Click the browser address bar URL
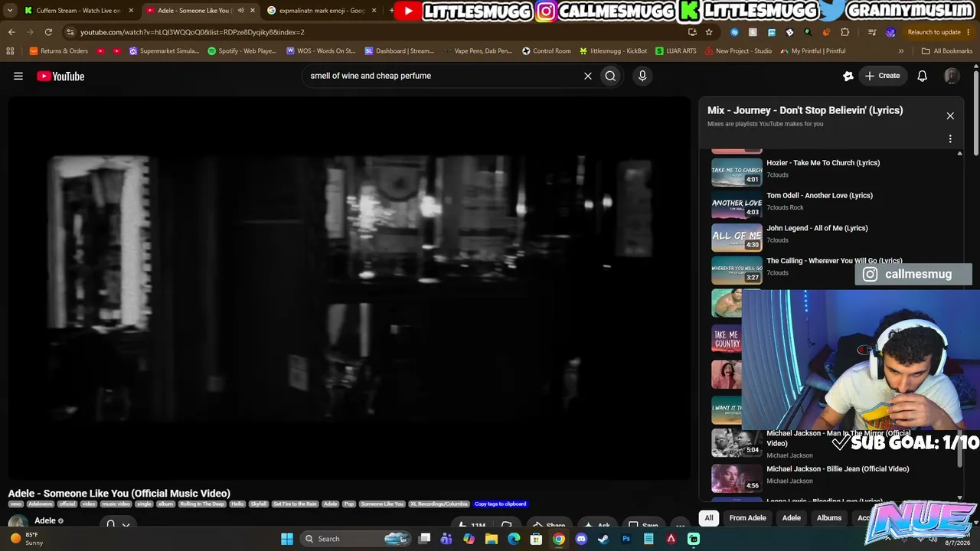This screenshot has height=551, width=980. pyautogui.click(x=192, y=32)
